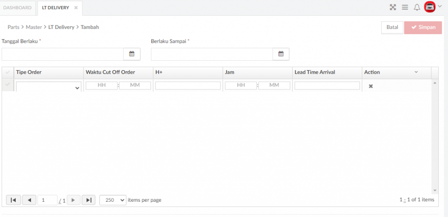Click Parts in the breadcrumb
448x217 pixels.
pos(14,28)
